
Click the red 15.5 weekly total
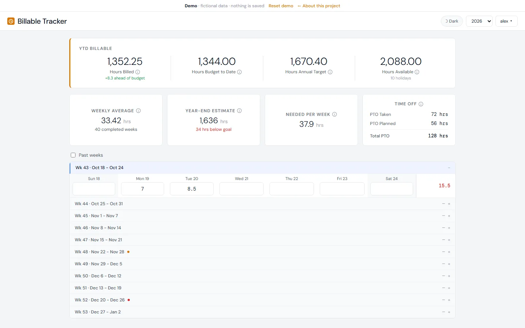(444, 186)
